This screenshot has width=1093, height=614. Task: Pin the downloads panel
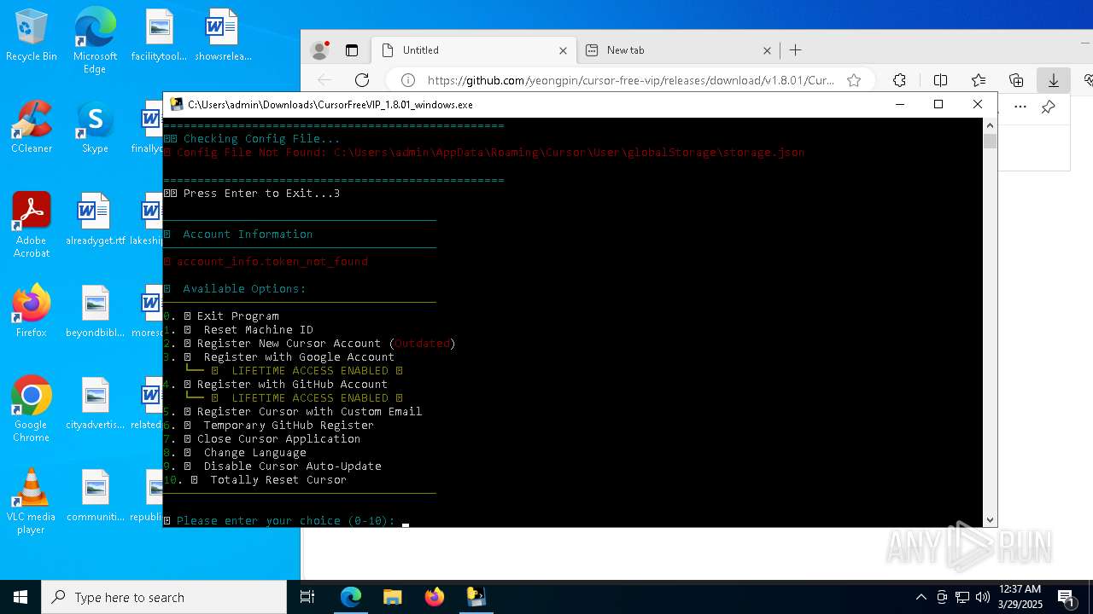(1048, 107)
